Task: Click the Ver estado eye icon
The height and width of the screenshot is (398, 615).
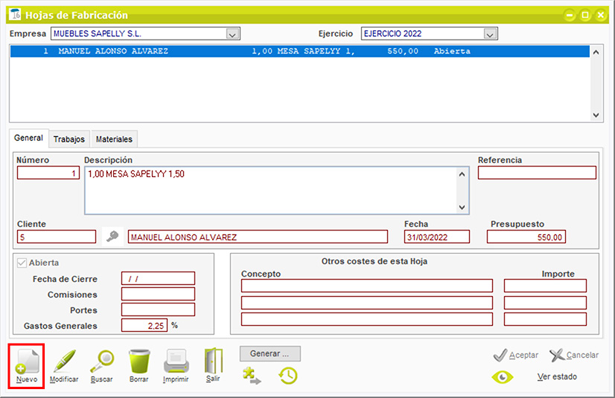Action: tap(503, 377)
